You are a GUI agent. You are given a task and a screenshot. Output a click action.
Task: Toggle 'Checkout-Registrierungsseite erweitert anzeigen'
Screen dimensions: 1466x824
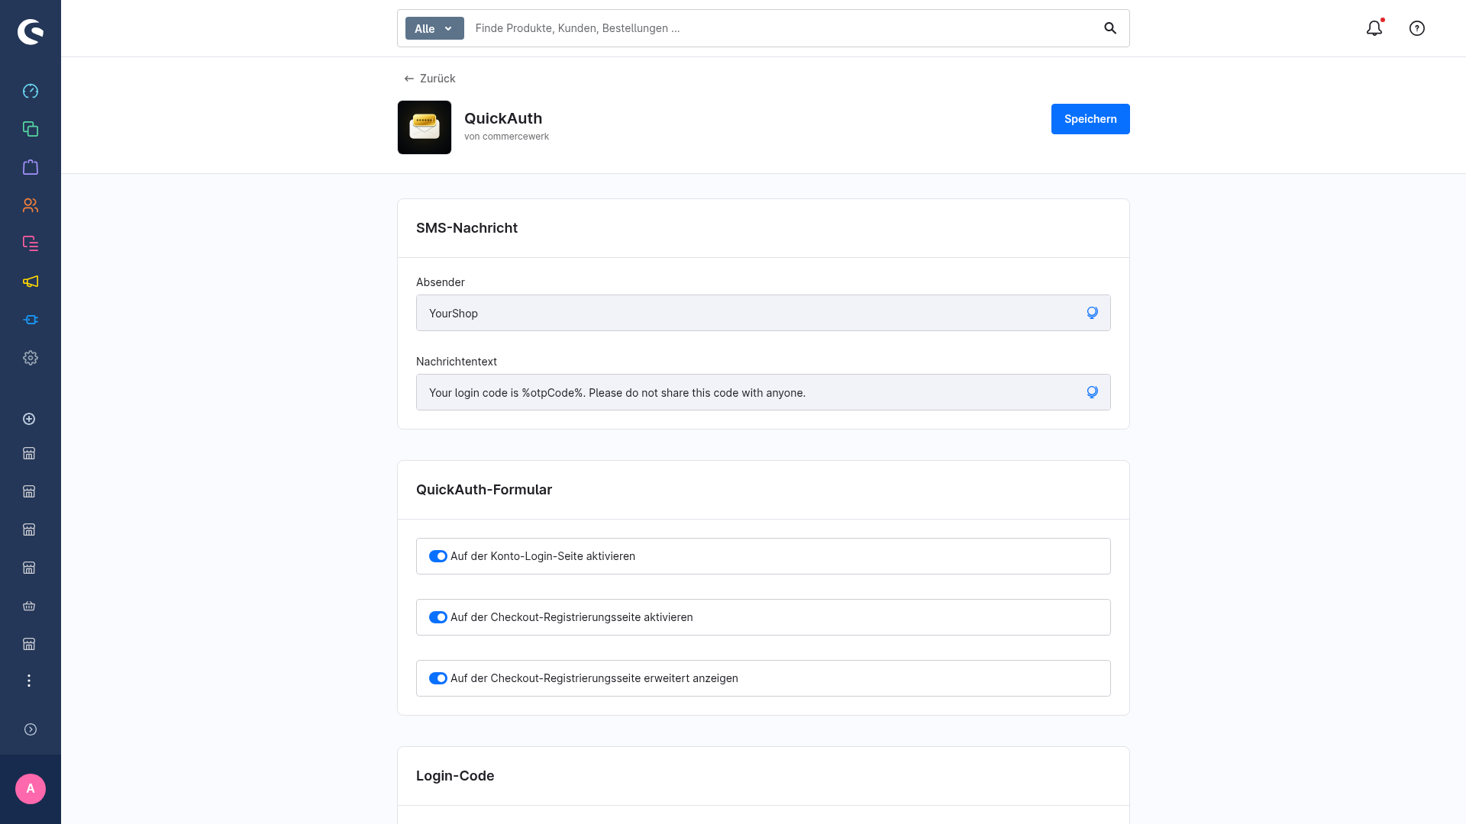pyautogui.click(x=438, y=678)
